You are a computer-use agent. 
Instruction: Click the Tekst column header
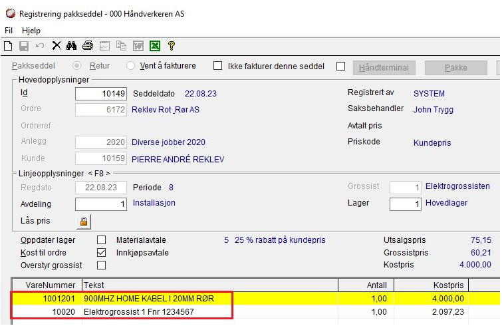pyautogui.click(x=210, y=285)
